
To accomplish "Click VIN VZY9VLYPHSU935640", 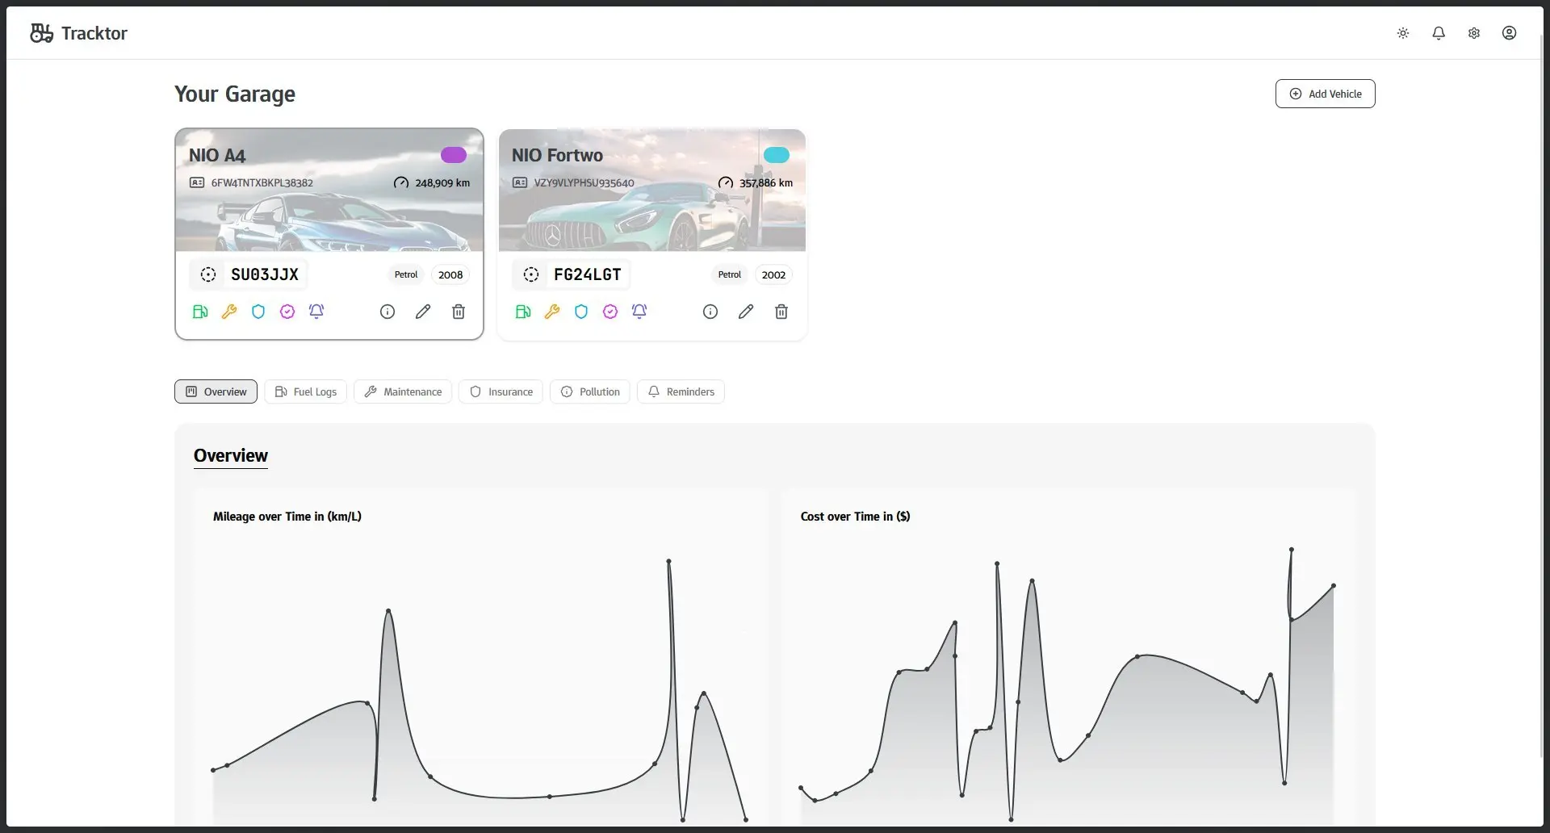I will (584, 183).
